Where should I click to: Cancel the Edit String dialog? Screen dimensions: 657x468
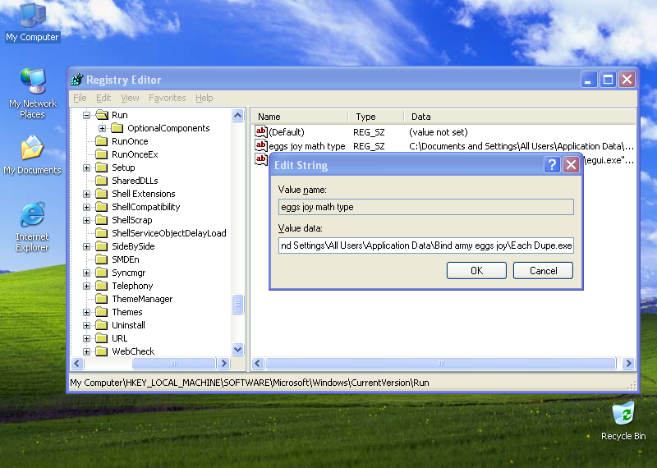[x=543, y=271]
